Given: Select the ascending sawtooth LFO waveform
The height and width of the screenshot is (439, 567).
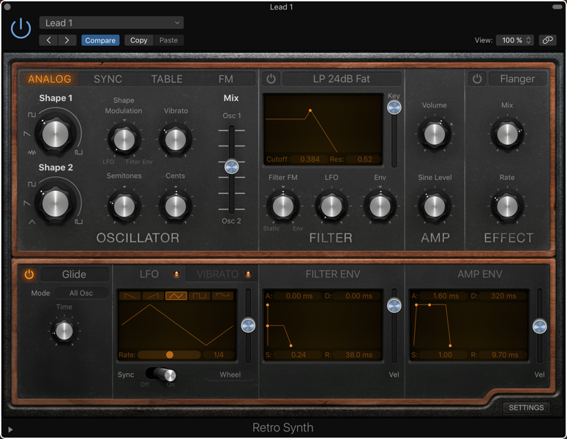Looking at the screenshot, I should click(153, 296).
